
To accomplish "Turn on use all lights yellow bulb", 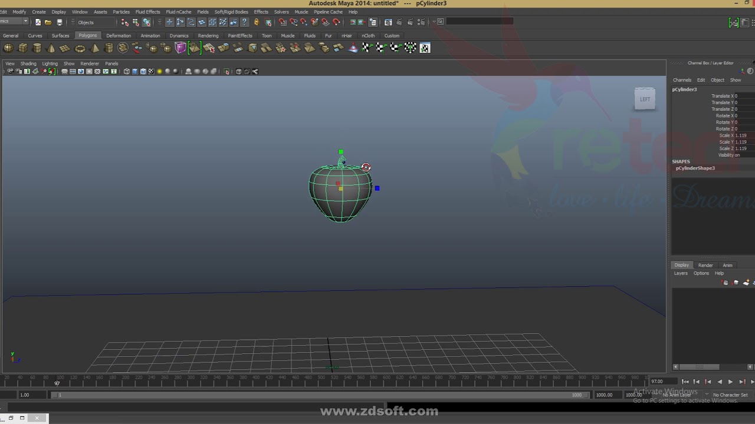I will click(x=159, y=72).
